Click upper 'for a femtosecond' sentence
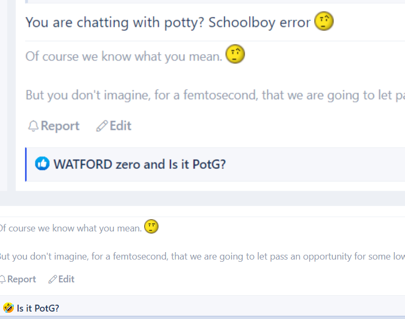The width and height of the screenshot is (405, 319). [x=215, y=95]
